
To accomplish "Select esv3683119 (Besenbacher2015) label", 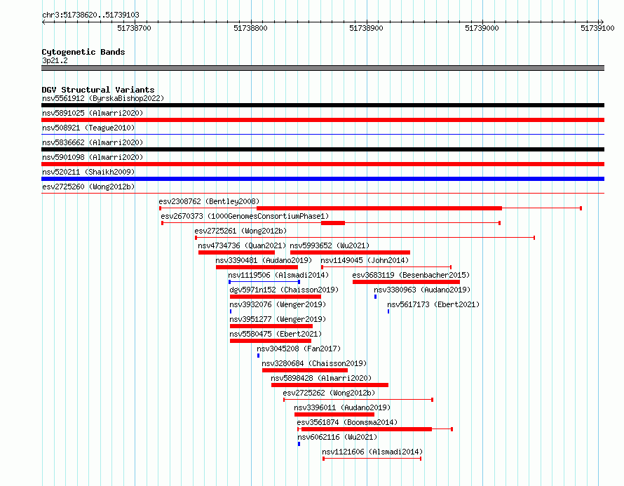I will (x=411, y=275).
